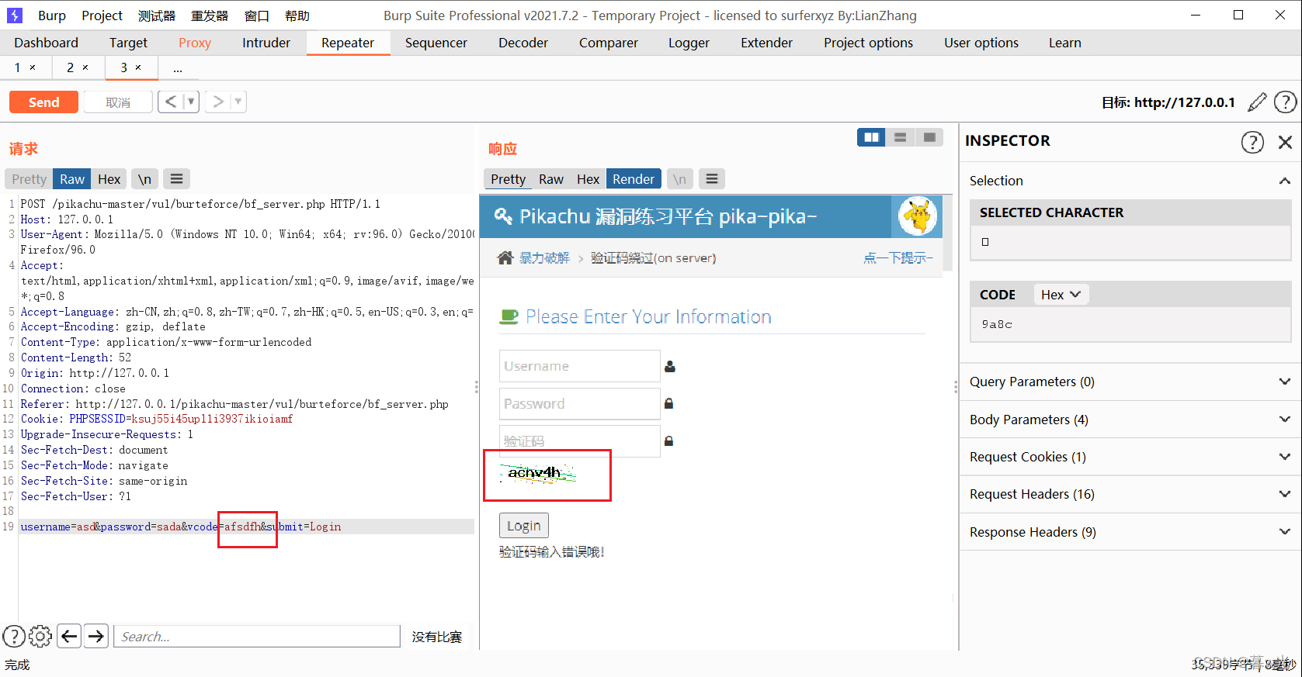Screen dimensions: 1302x677
Task: Open search settings gear icon
Action: tap(40, 637)
